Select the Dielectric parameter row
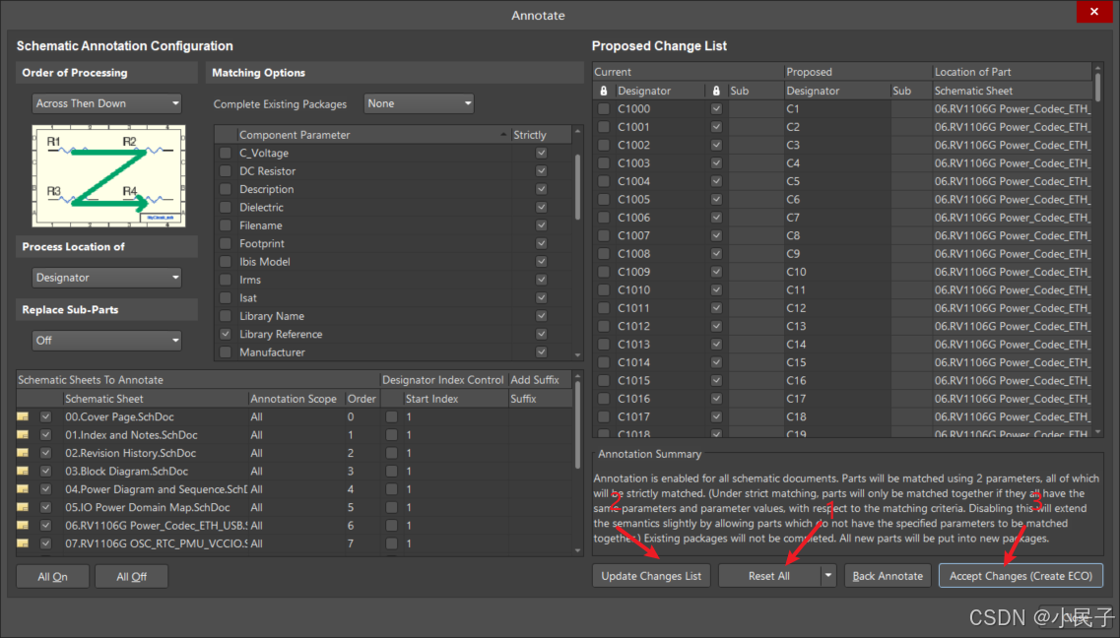The image size is (1120, 638). [373, 207]
